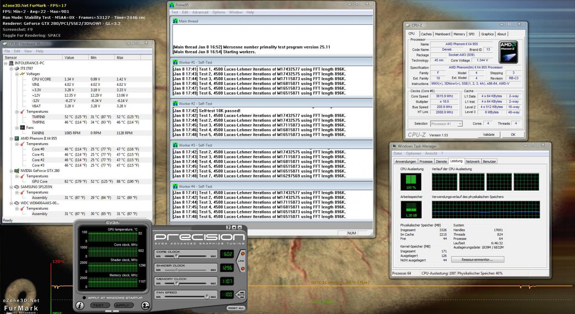Toggle the upper Link indicator beside Core Clock

point(243,254)
